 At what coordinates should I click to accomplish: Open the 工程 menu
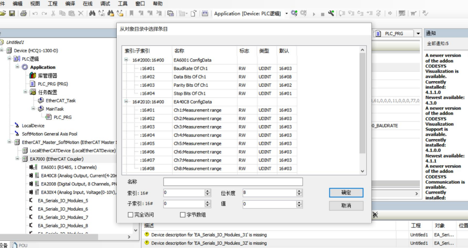(x=53, y=4)
